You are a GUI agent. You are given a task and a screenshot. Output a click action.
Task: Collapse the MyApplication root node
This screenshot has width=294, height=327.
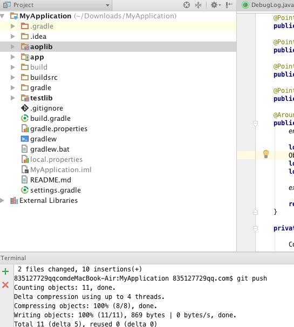(2, 16)
